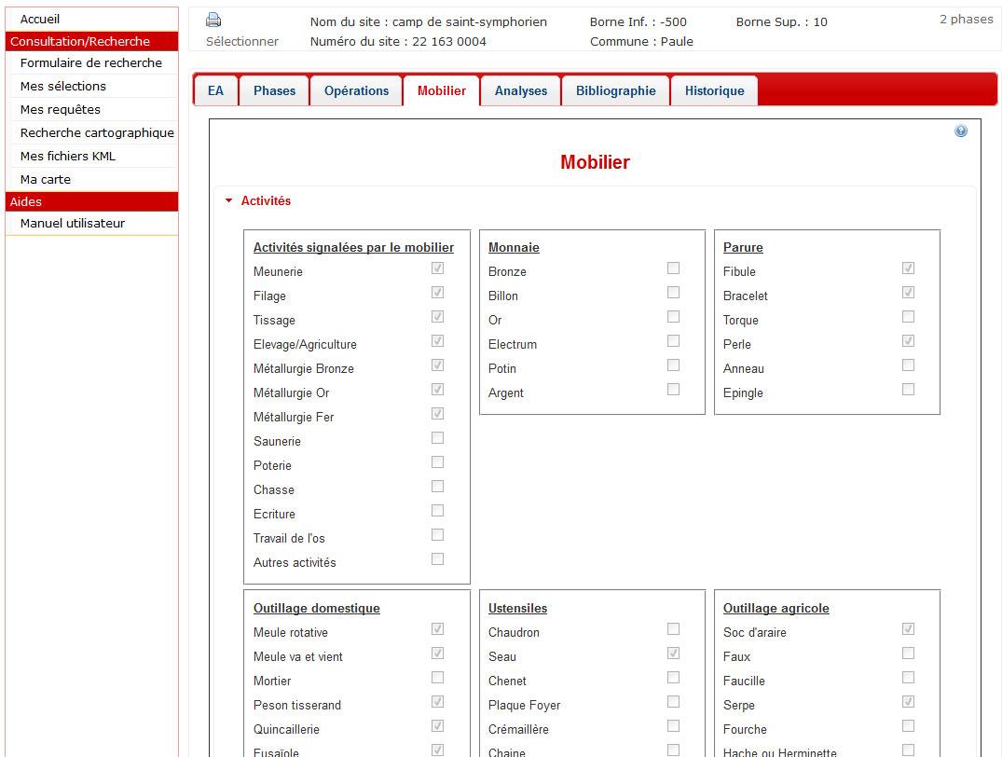Open the Bibliographie tab
Viewport: 1002px width, 757px height.
coord(615,90)
